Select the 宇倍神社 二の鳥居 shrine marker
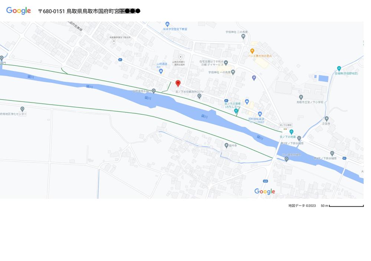371x261 pixels. pyautogui.click(x=243, y=37)
